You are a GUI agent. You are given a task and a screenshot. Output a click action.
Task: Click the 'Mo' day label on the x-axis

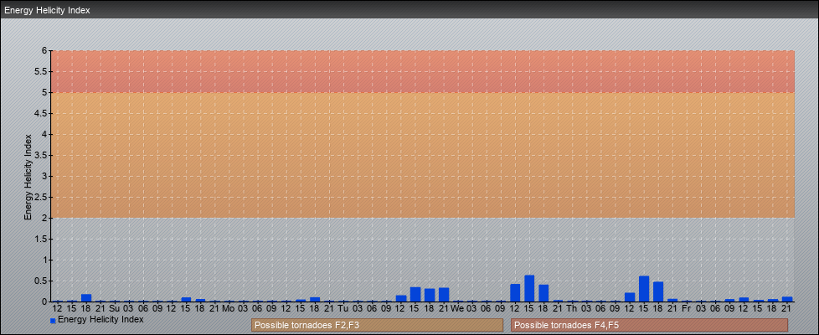click(x=229, y=309)
